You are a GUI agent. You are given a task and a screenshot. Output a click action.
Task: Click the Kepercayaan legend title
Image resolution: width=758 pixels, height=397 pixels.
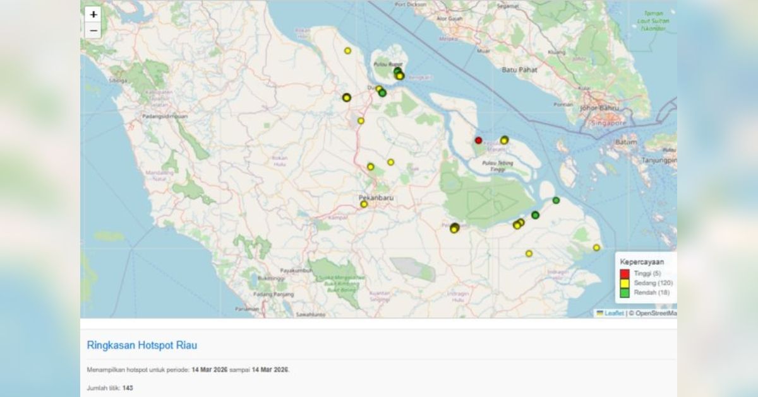coord(642,262)
